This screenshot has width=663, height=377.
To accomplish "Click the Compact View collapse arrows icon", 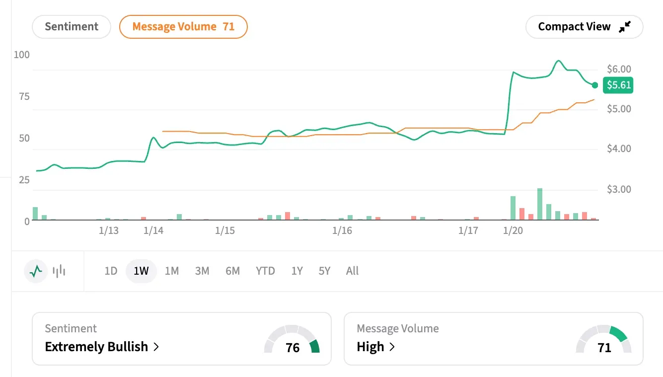I will click(625, 26).
